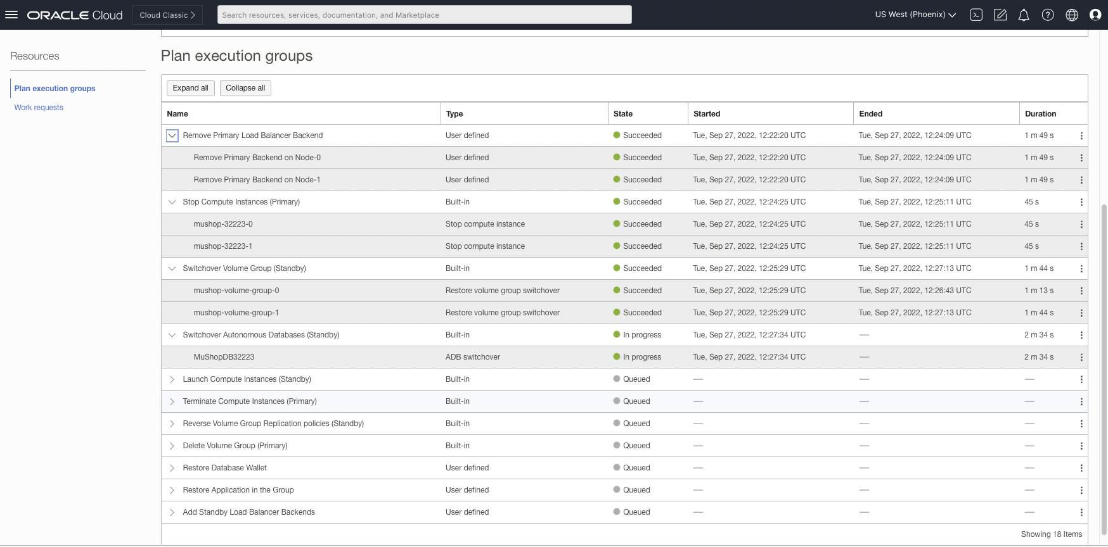This screenshot has width=1108, height=547.
Task: Collapse Switchover Volume Group (Standby) group
Action: (x=172, y=268)
